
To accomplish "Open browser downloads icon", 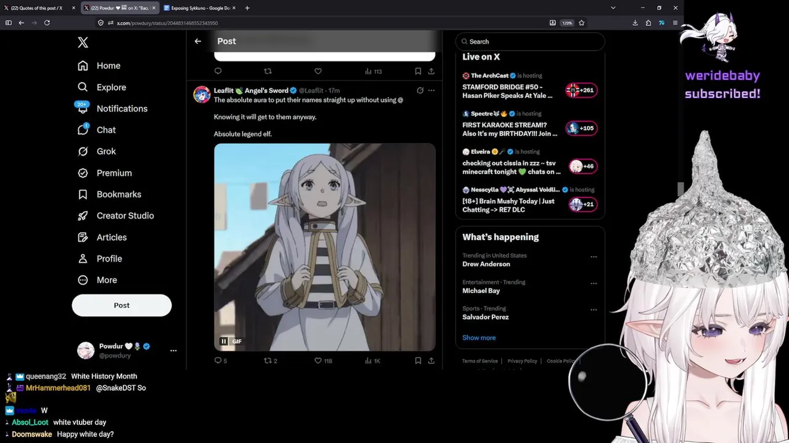I will click(x=635, y=23).
